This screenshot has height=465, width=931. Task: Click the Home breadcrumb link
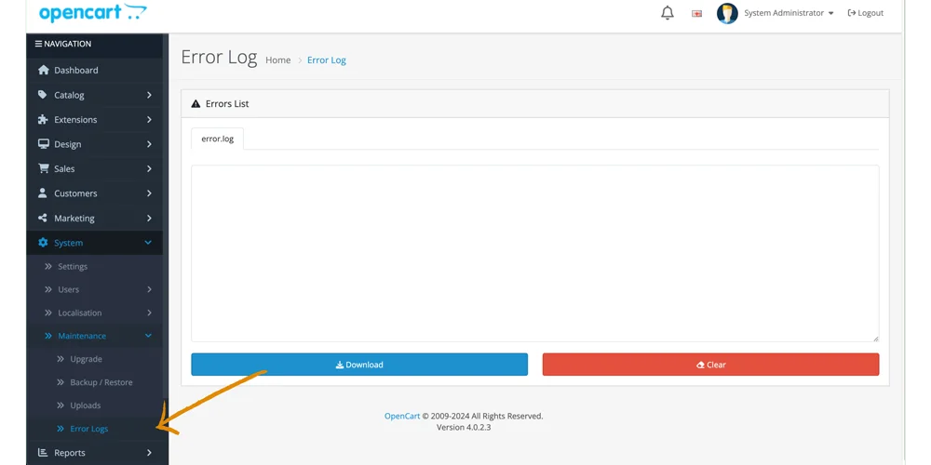click(277, 60)
